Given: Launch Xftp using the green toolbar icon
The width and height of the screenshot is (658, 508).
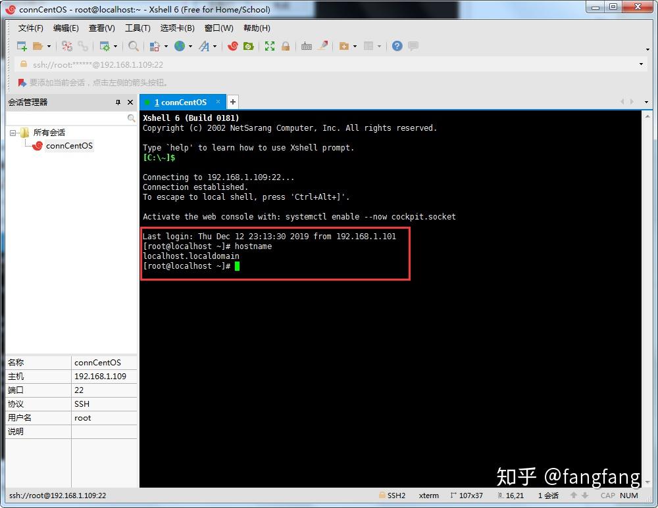Looking at the screenshot, I should (x=249, y=47).
